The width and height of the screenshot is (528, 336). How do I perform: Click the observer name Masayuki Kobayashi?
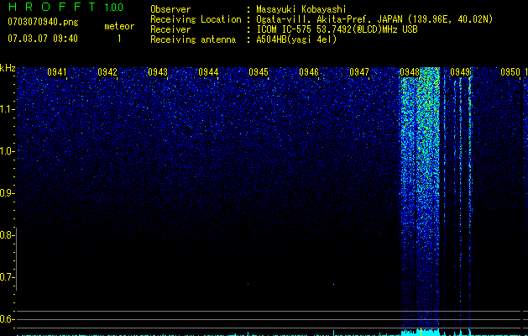click(x=301, y=9)
